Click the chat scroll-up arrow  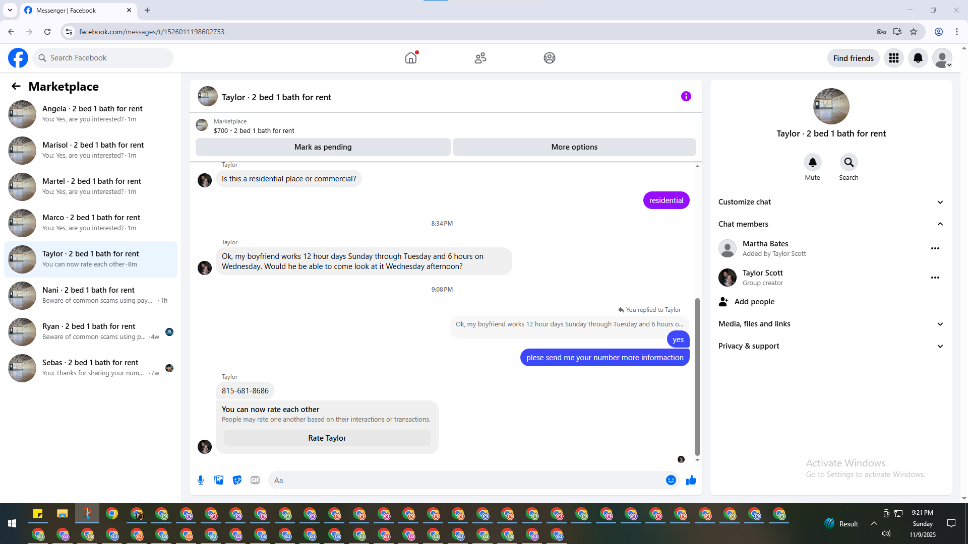pyautogui.click(x=698, y=166)
